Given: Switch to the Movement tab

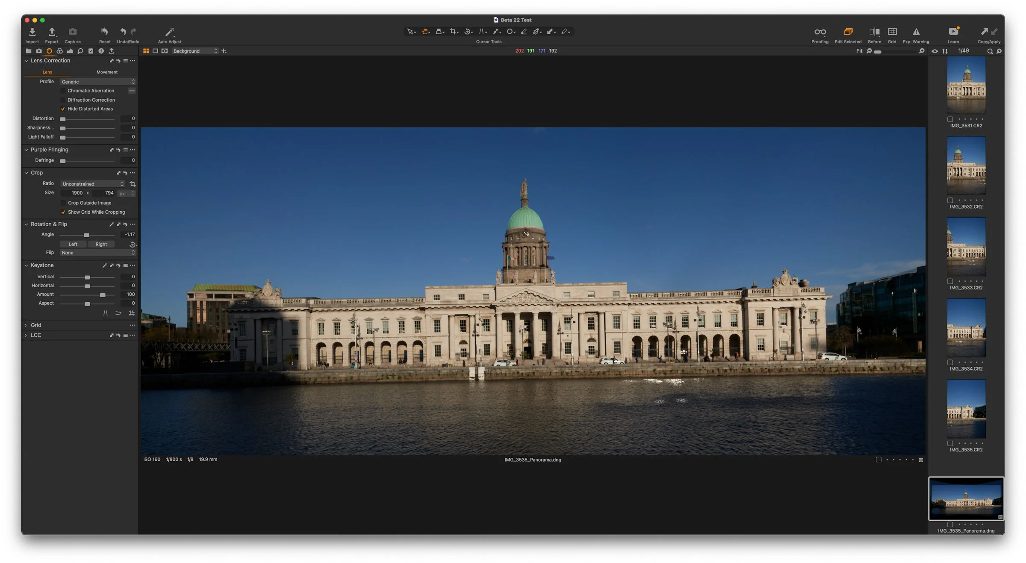Looking at the screenshot, I should [107, 72].
